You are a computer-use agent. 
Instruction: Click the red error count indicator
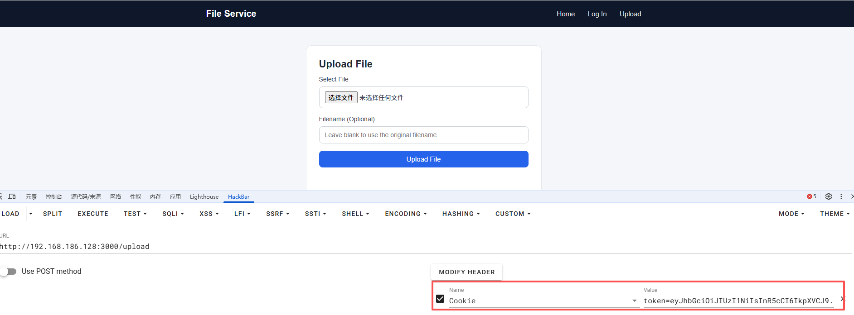[x=811, y=196]
